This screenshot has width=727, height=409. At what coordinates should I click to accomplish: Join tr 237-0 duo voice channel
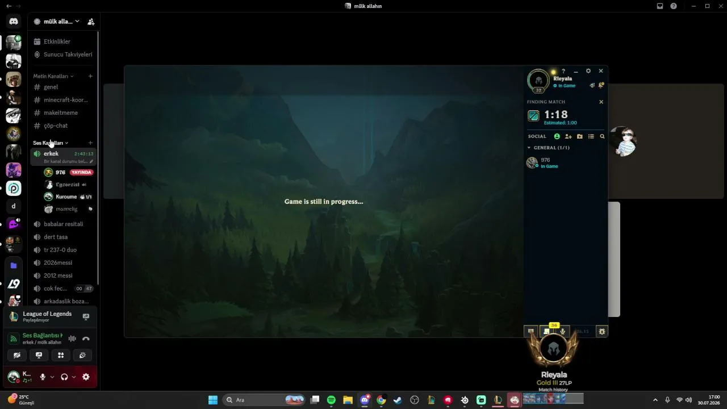[x=62, y=250]
